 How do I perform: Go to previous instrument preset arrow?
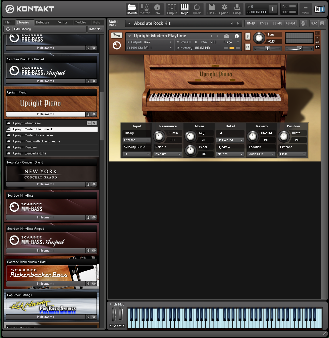[x=211, y=36]
